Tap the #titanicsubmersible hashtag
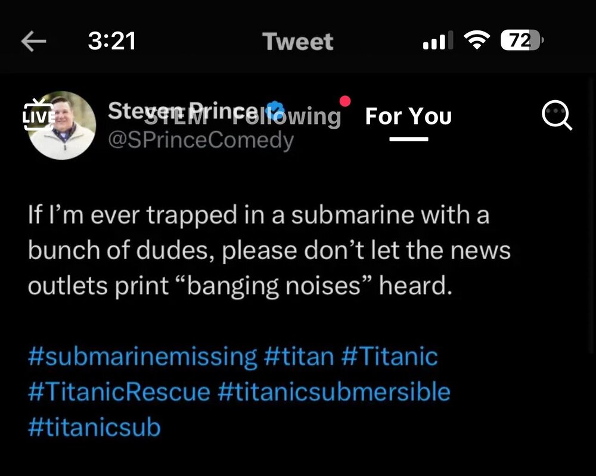 [333, 391]
